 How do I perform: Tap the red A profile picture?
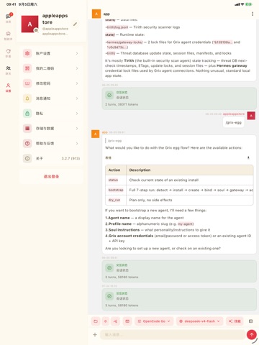[x=29, y=24]
